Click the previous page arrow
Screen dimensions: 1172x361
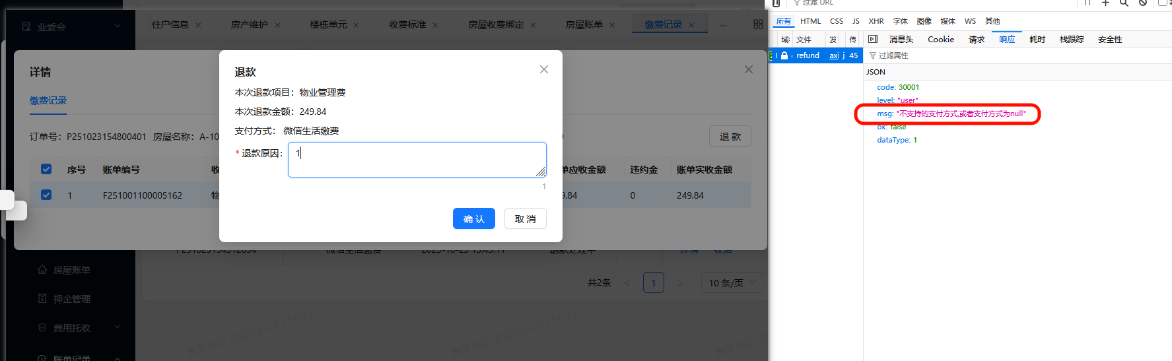pyautogui.click(x=627, y=283)
